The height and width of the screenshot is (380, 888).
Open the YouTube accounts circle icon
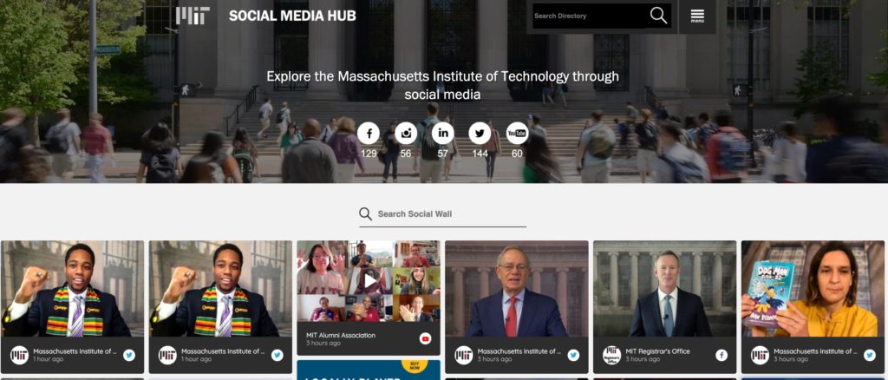pos(517,134)
